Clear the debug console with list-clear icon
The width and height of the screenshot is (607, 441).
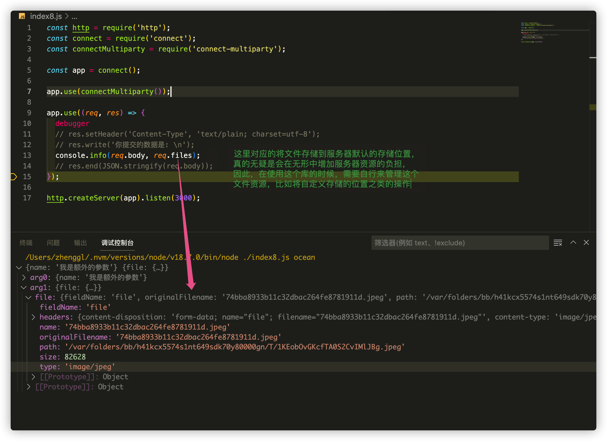pyautogui.click(x=558, y=243)
